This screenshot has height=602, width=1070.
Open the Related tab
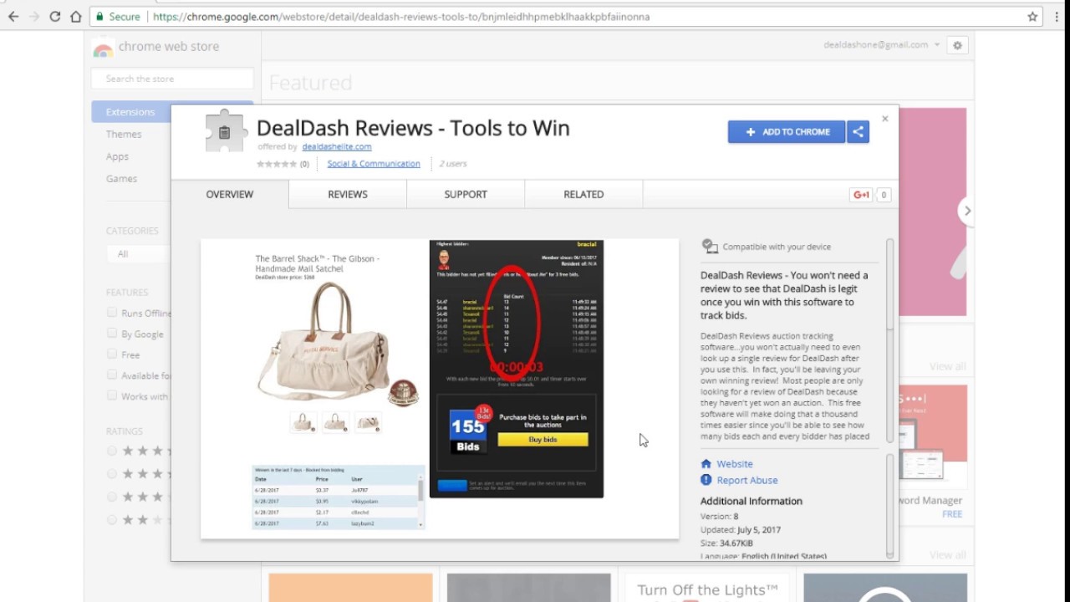point(583,195)
